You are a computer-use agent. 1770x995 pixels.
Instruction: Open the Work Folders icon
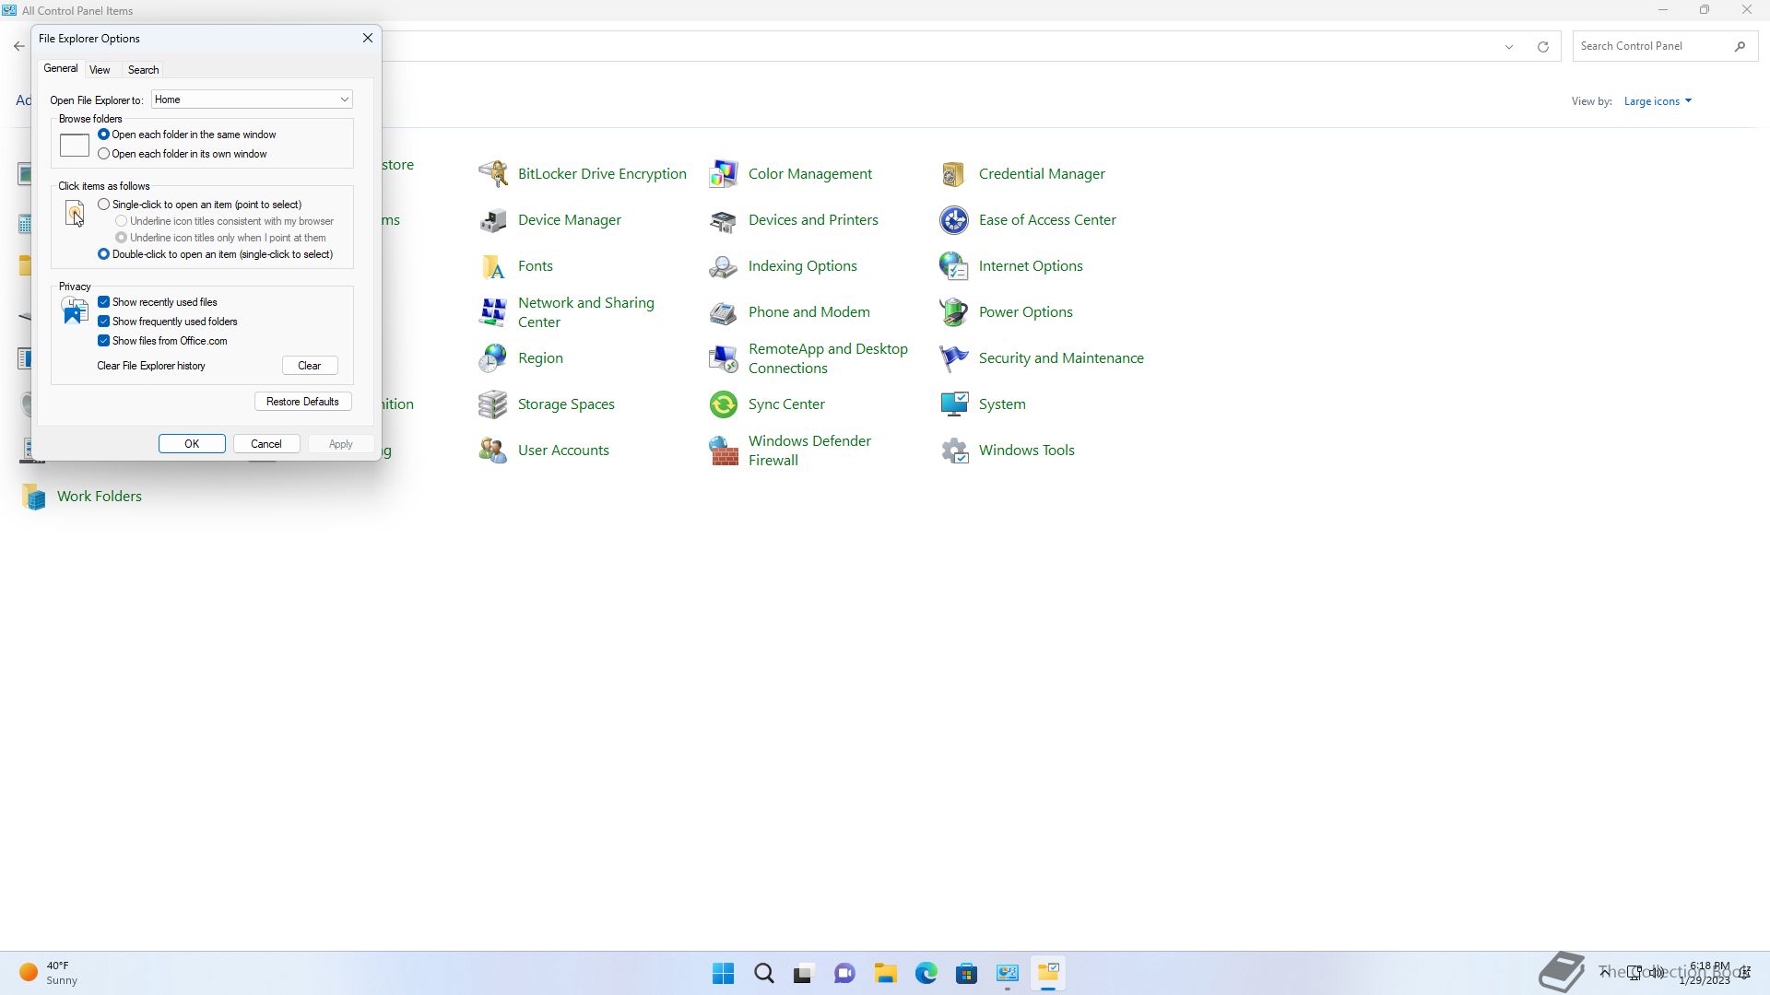coord(34,496)
